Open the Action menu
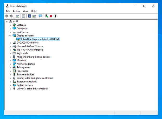Viewport: 162px width, 119px height. point(16,11)
